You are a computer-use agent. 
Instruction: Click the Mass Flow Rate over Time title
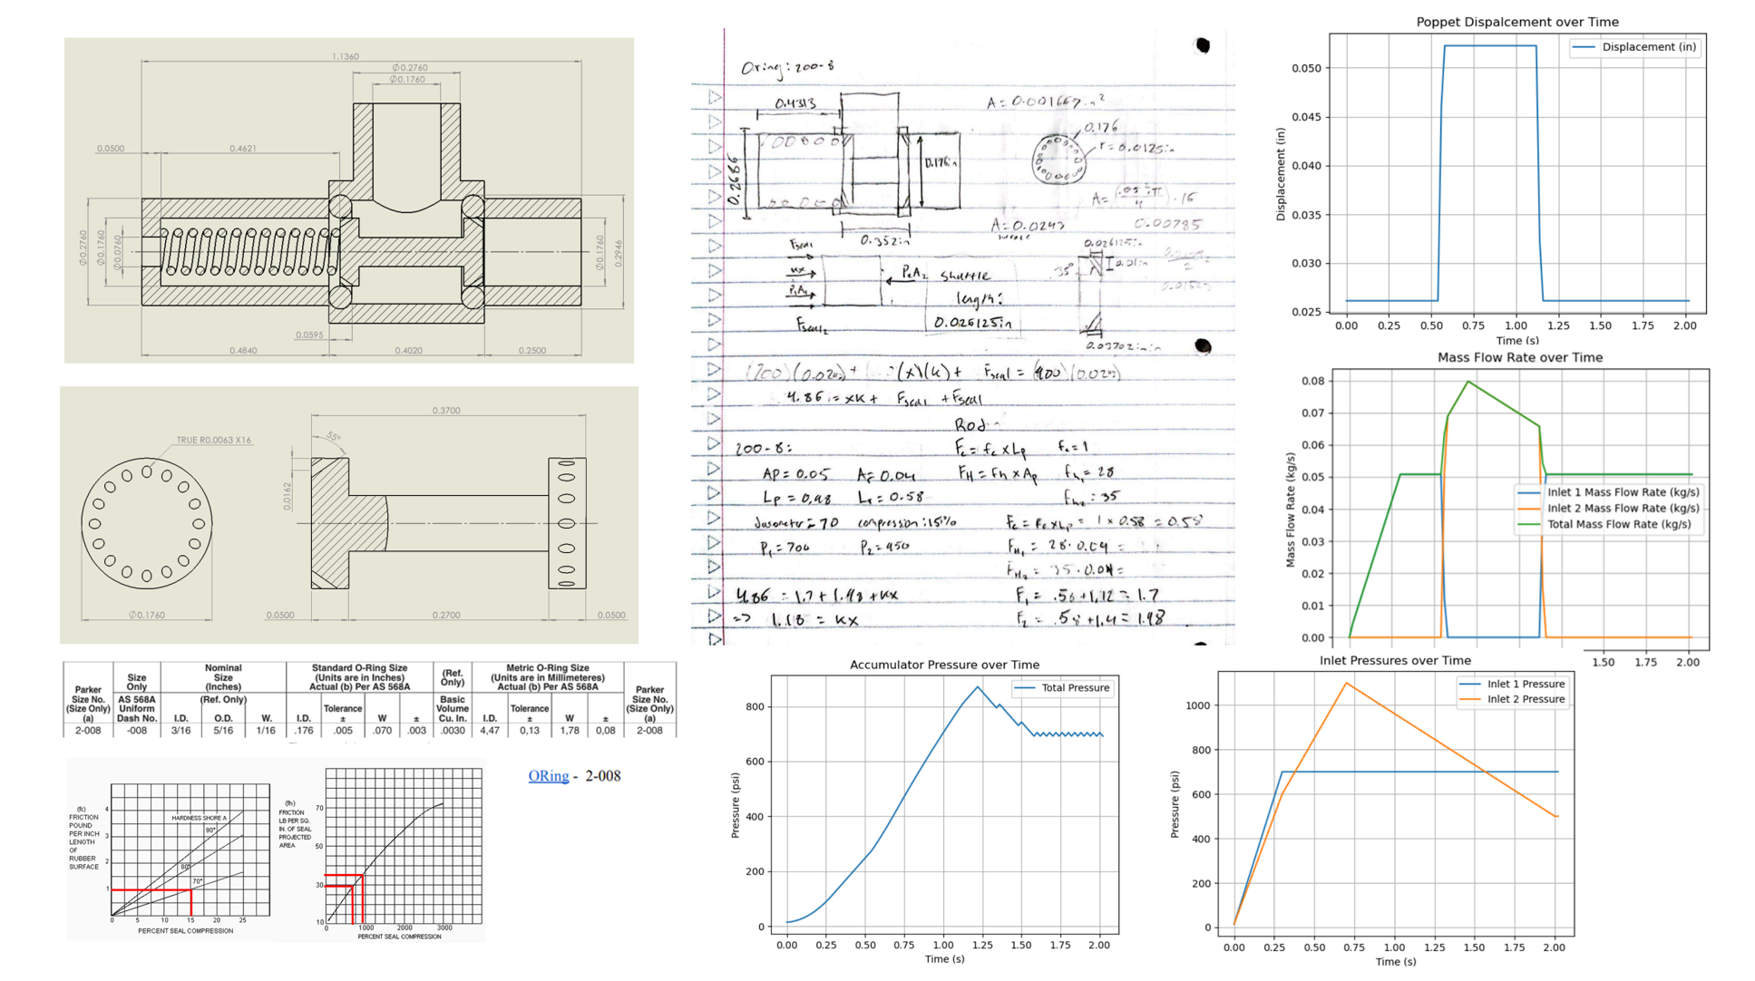[x=1519, y=357]
